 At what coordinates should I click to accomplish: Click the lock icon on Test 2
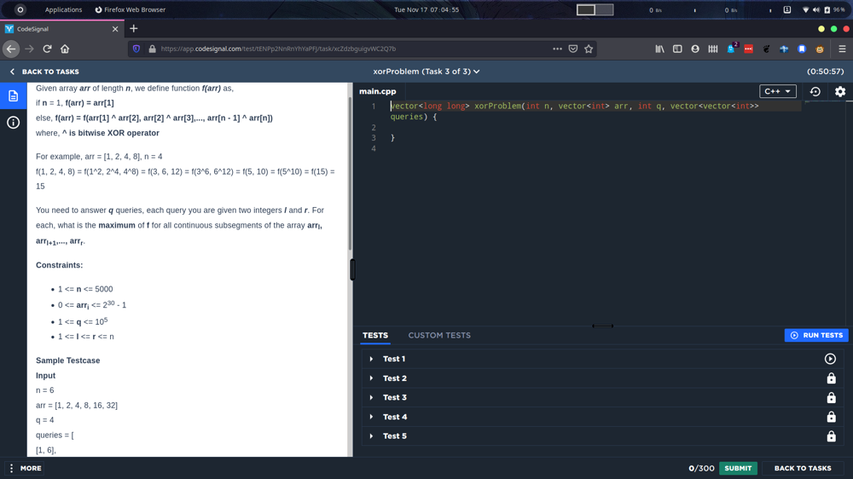[x=831, y=378]
